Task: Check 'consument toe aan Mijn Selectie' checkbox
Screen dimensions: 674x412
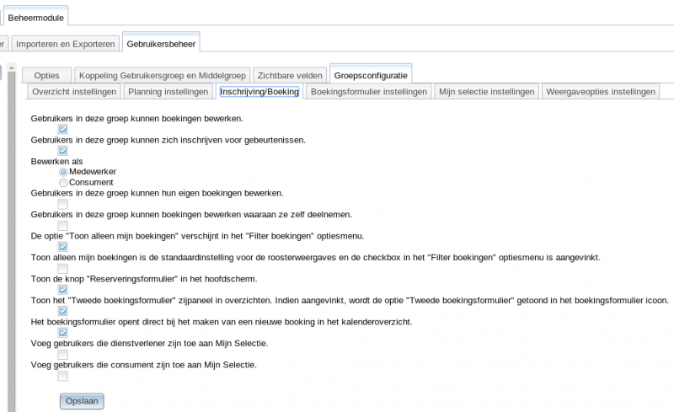Action: (x=62, y=376)
